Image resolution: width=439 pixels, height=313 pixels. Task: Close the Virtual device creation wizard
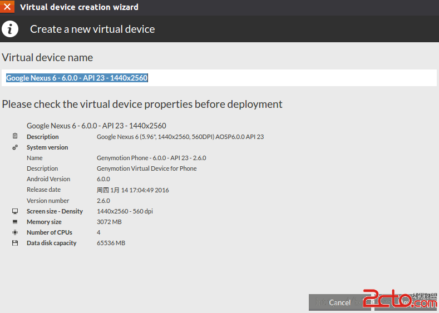(x=7, y=7)
